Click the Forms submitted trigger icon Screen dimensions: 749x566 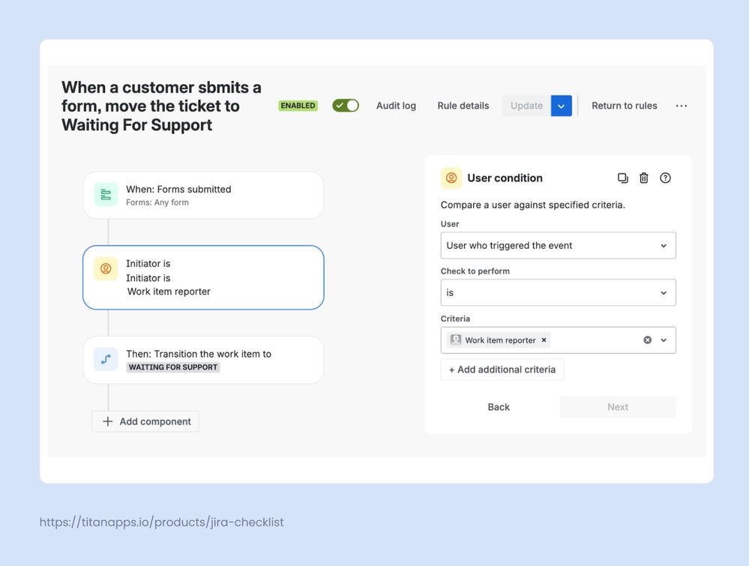(106, 195)
